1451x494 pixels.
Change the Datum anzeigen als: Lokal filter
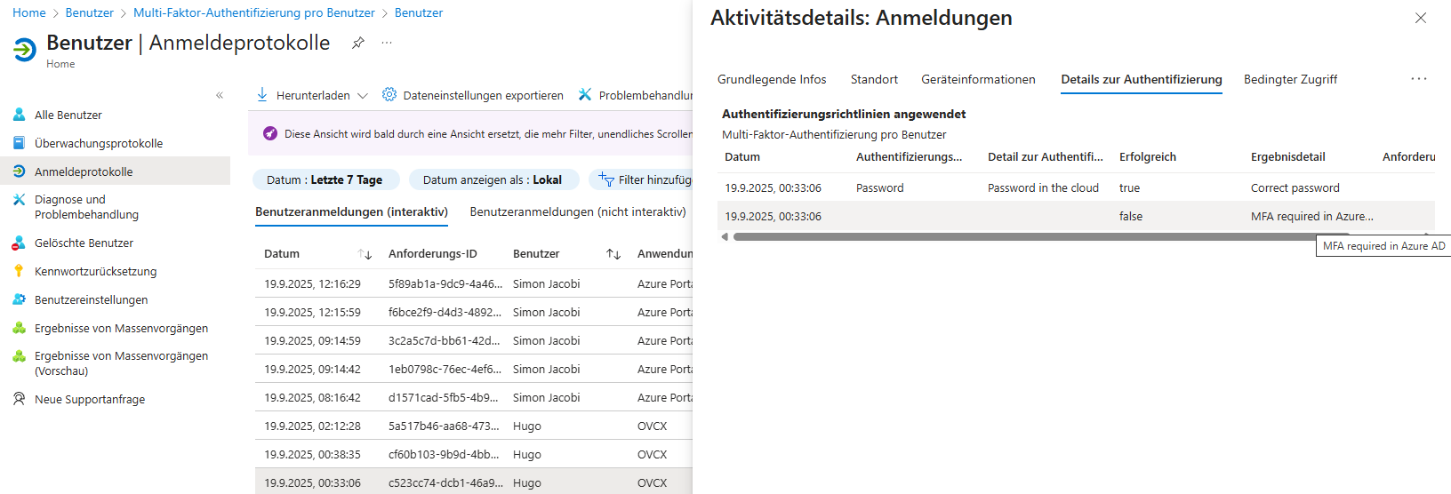click(x=493, y=179)
